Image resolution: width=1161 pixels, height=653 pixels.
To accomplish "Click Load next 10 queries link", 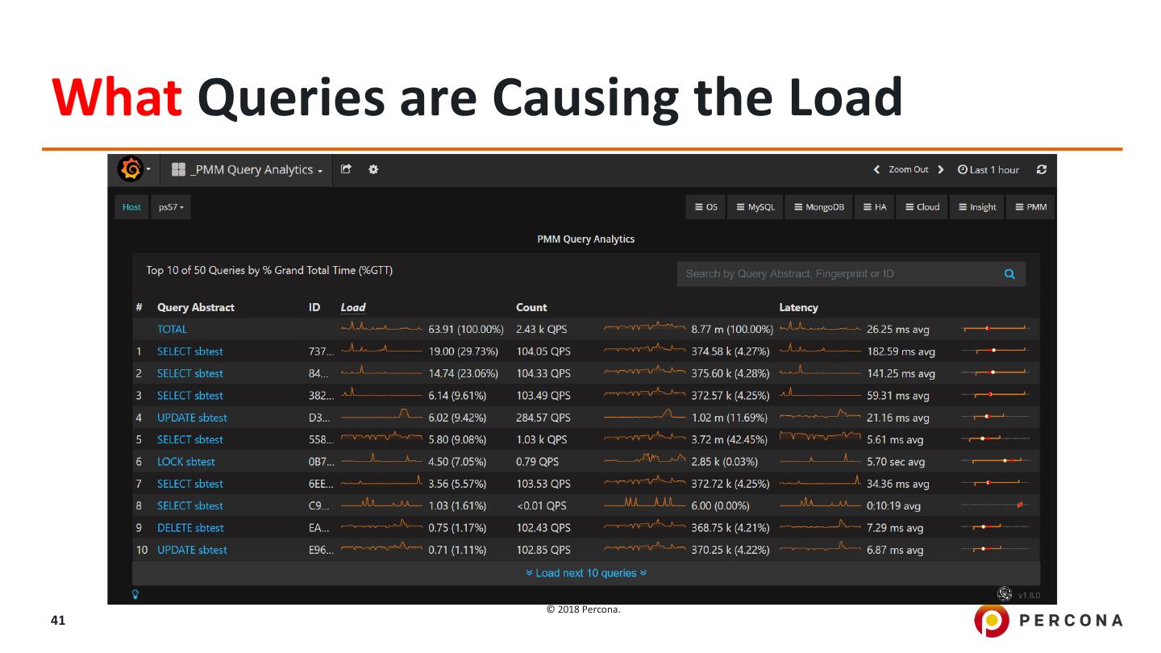I will [586, 573].
